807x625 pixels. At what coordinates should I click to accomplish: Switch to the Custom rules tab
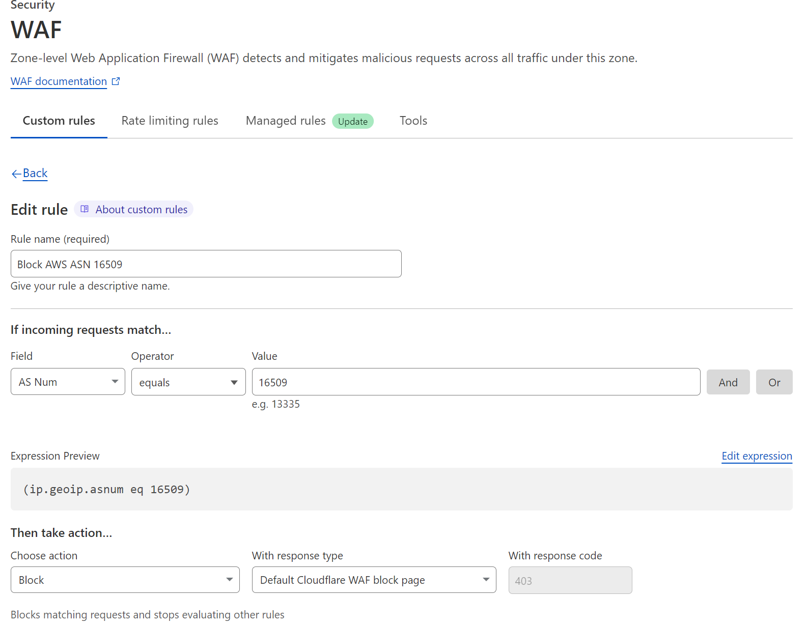coord(59,121)
